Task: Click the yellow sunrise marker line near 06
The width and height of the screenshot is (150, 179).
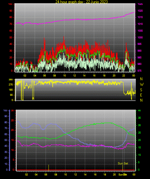Action: tap(49, 168)
